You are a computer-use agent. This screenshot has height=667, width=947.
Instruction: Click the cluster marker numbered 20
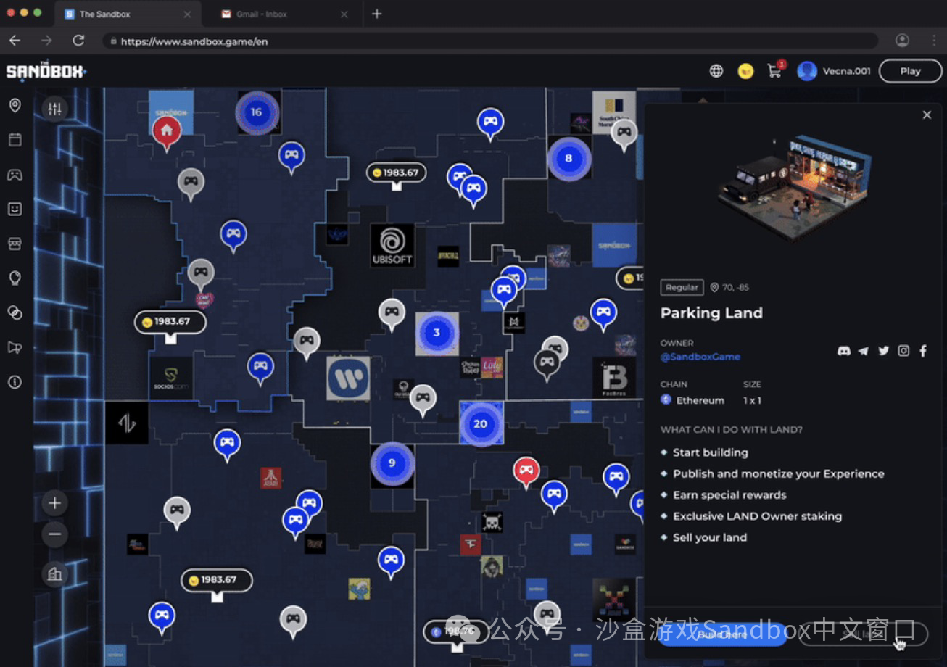pyautogui.click(x=481, y=424)
